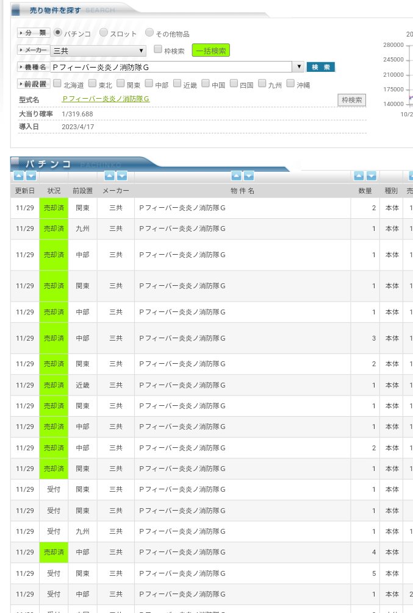Click the 状況 column header

54,191
